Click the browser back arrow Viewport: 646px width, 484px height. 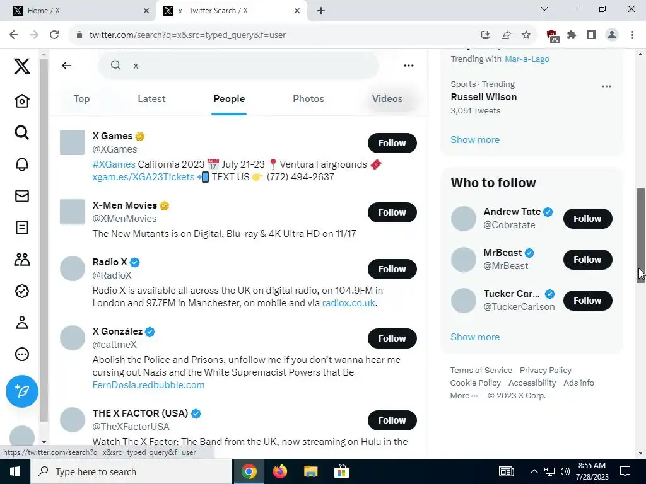pos(14,35)
